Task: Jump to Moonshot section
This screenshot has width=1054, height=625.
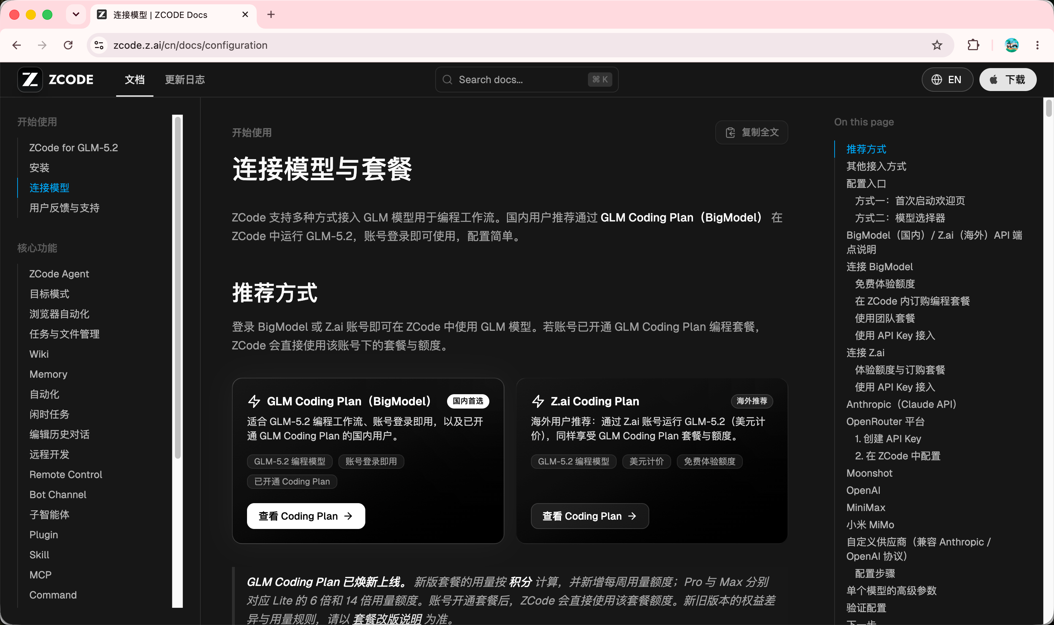Action: tap(869, 473)
